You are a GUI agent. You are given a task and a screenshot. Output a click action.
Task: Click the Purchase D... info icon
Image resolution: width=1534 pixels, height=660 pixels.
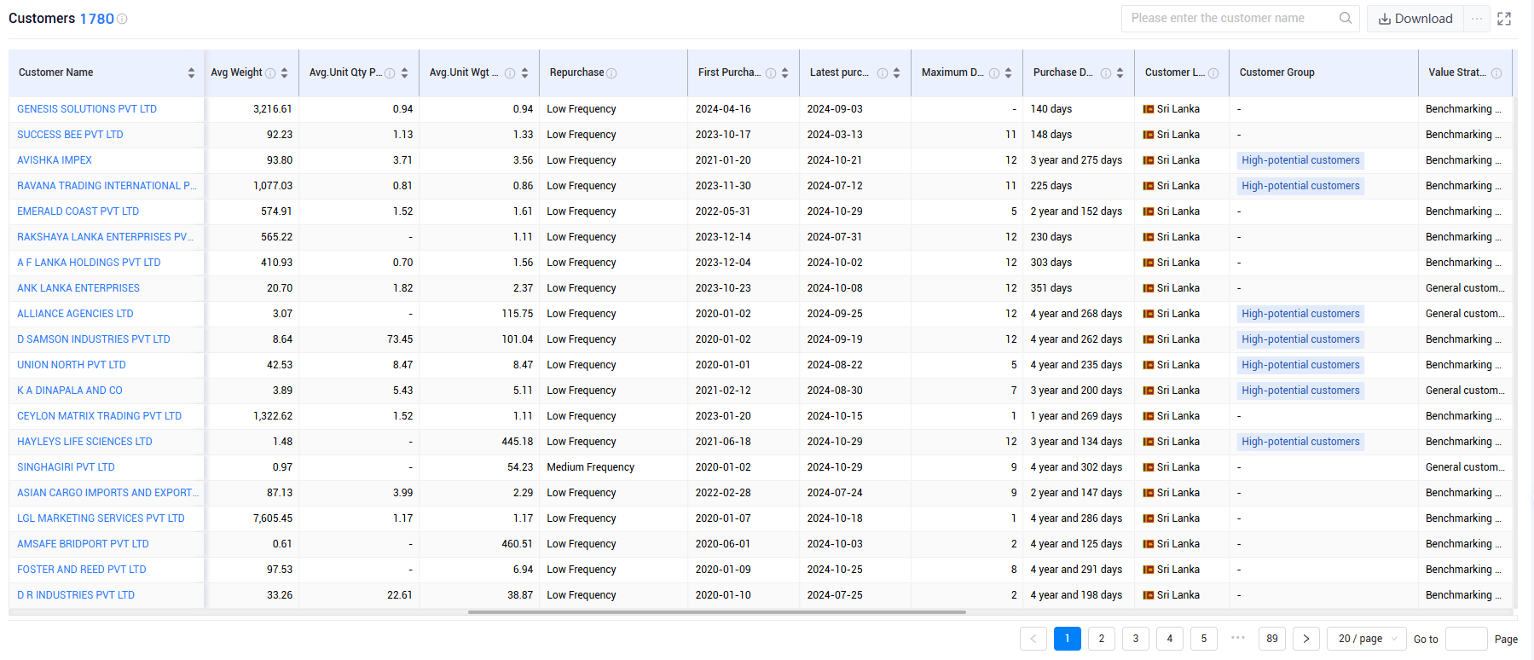click(1106, 73)
